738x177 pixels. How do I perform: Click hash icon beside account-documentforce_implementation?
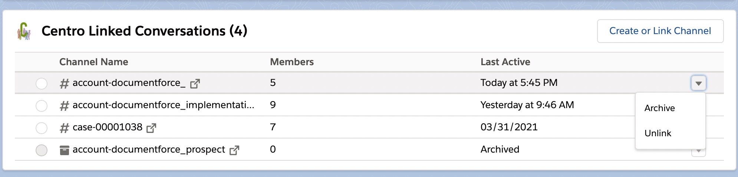[x=65, y=106]
